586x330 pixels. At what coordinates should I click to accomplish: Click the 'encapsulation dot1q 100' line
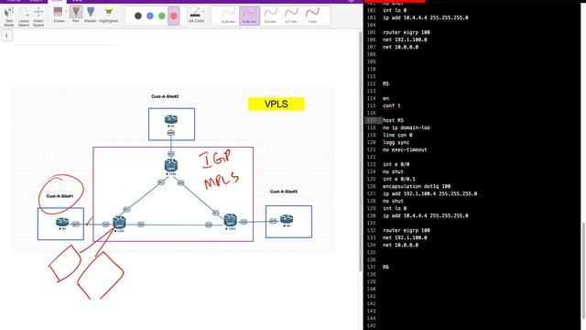[417, 186]
